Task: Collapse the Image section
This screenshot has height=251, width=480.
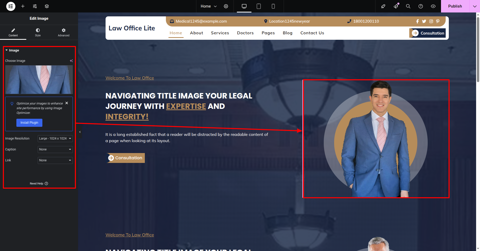Action: [x=12, y=50]
